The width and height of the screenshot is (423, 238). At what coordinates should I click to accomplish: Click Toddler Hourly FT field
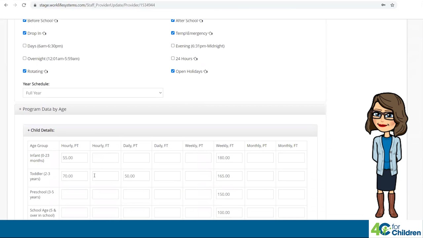point(105,176)
